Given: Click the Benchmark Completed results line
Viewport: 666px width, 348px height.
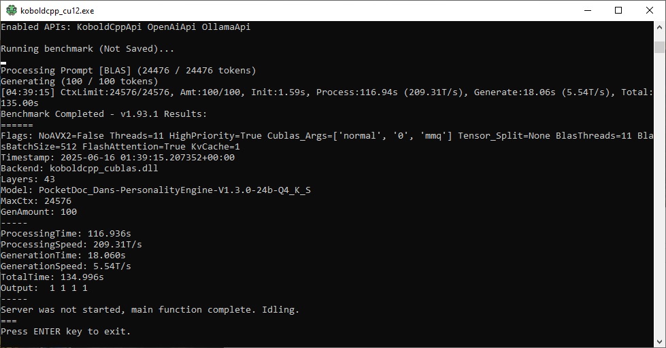Looking at the screenshot, I should click(103, 114).
